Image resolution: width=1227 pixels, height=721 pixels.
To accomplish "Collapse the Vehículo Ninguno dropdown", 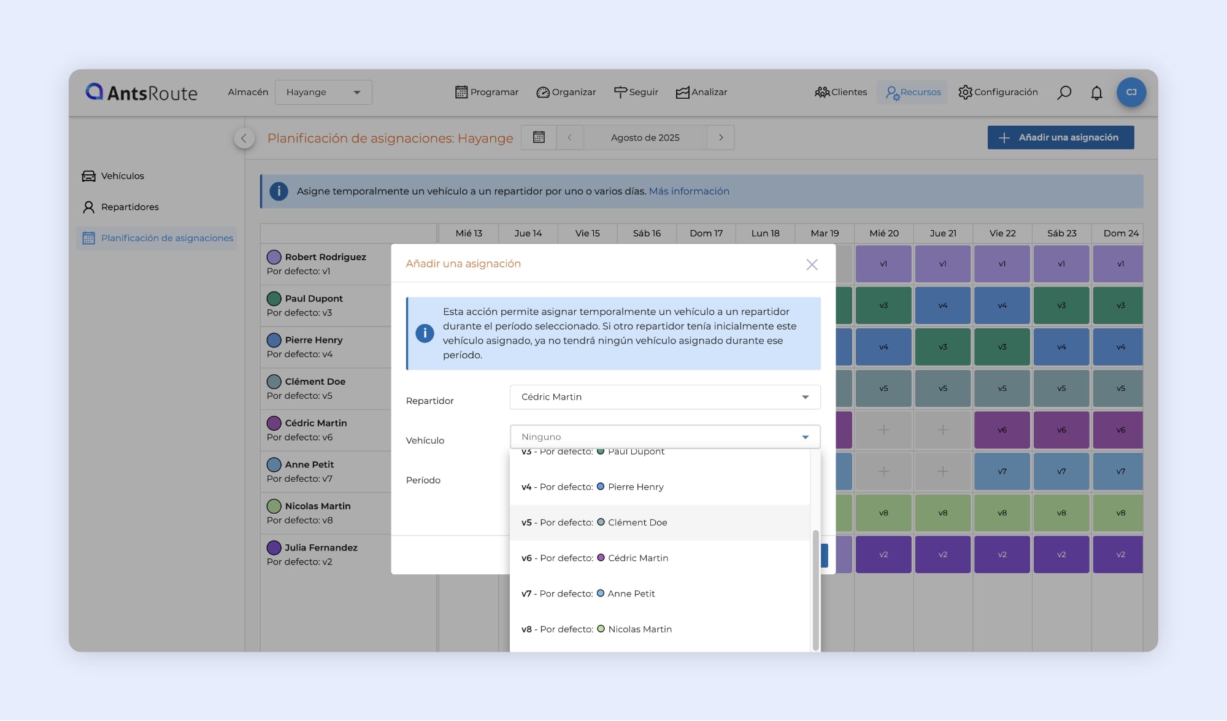I will [x=805, y=437].
